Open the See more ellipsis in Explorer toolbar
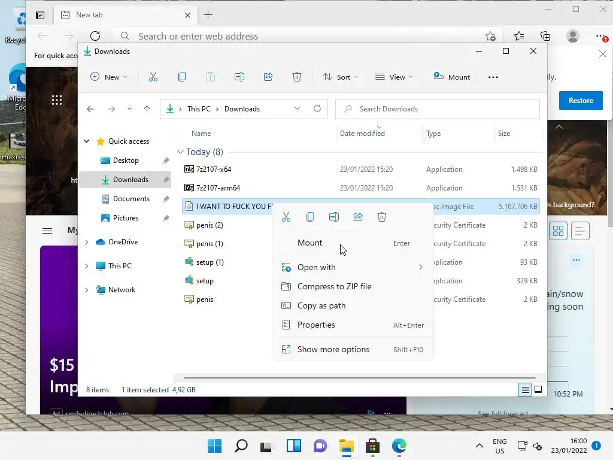The height and width of the screenshot is (460, 613). [x=493, y=77]
